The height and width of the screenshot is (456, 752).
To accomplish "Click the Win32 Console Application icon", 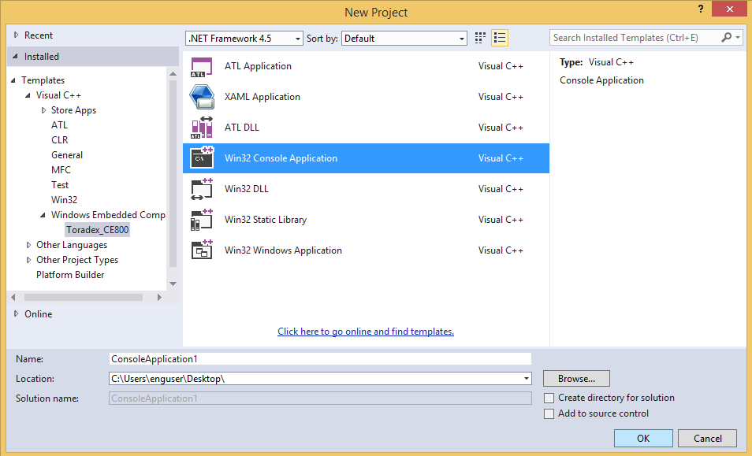I will click(x=202, y=158).
